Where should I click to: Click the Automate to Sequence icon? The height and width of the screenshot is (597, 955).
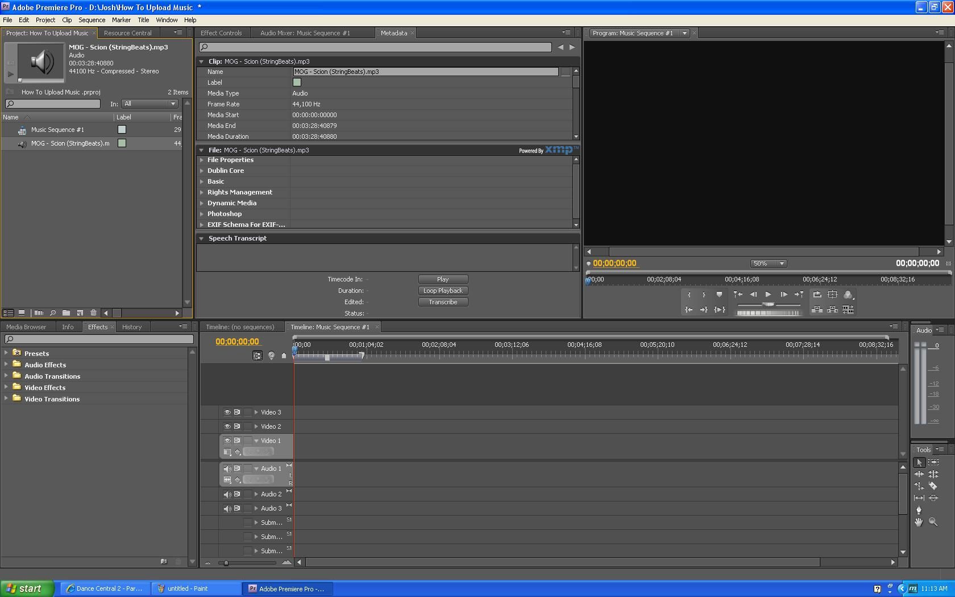pos(39,313)
